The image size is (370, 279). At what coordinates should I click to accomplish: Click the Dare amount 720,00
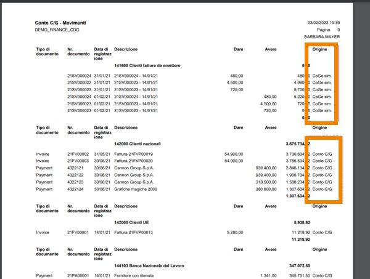pos(237,90)
